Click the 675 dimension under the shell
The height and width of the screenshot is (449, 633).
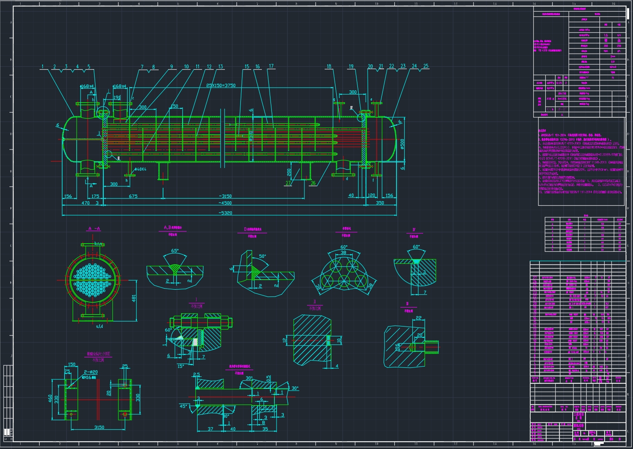coord(133,196)
